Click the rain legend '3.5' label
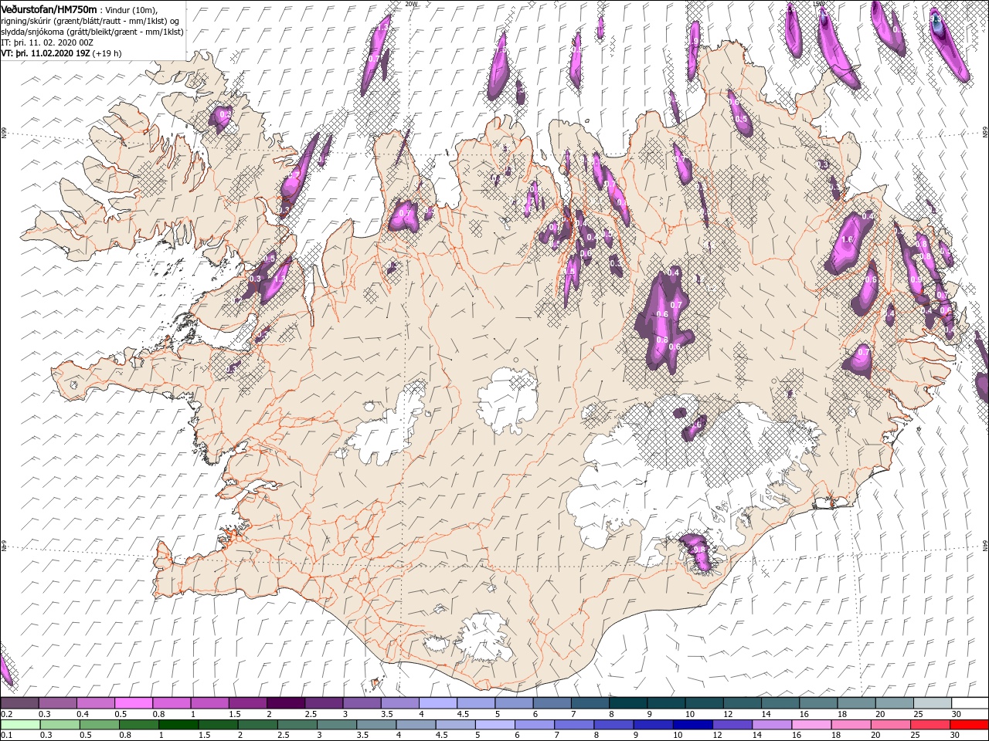The image size is (989, 741). pos(362,736)
